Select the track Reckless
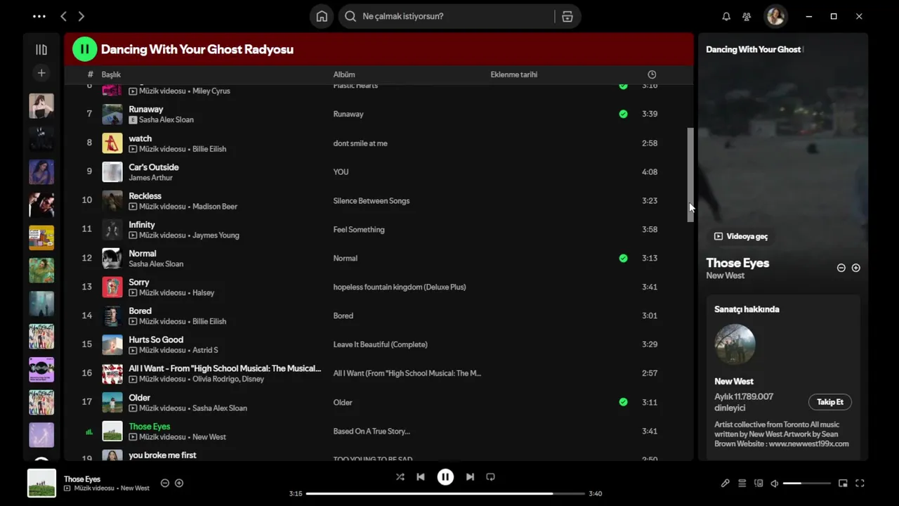The height and width of the screenshot is (506, 899). [x=145, y=196]
